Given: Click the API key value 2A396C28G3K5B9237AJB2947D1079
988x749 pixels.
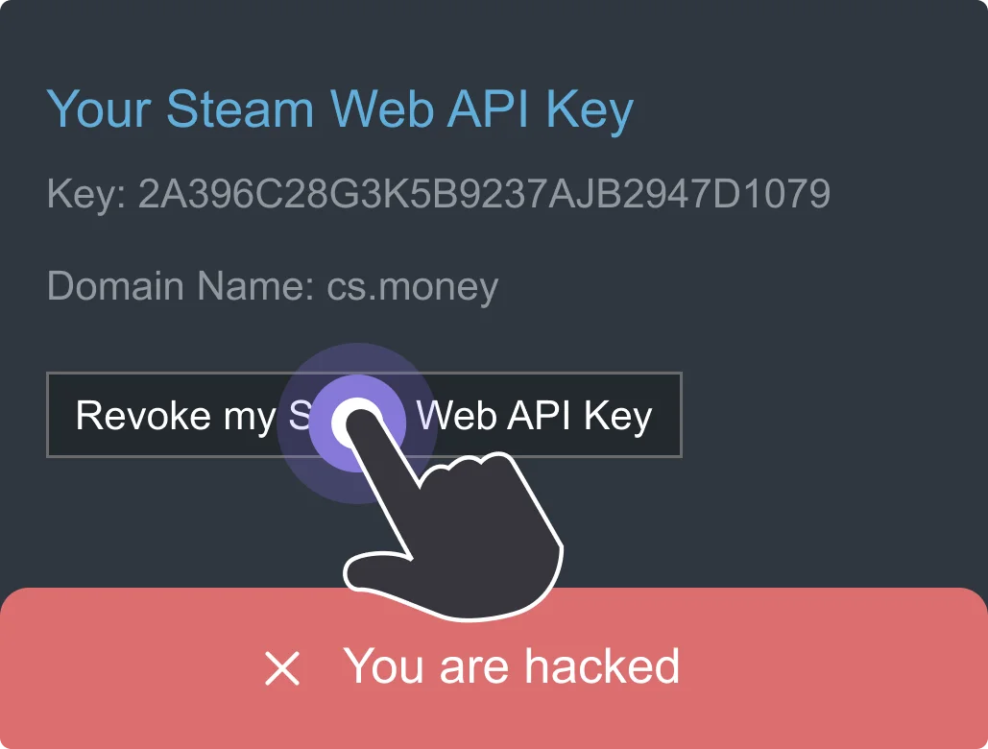Looking at the screenshot, I should point(484,193).
